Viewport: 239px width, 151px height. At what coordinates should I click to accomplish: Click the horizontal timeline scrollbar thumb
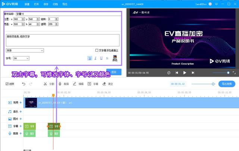point(27,150)
